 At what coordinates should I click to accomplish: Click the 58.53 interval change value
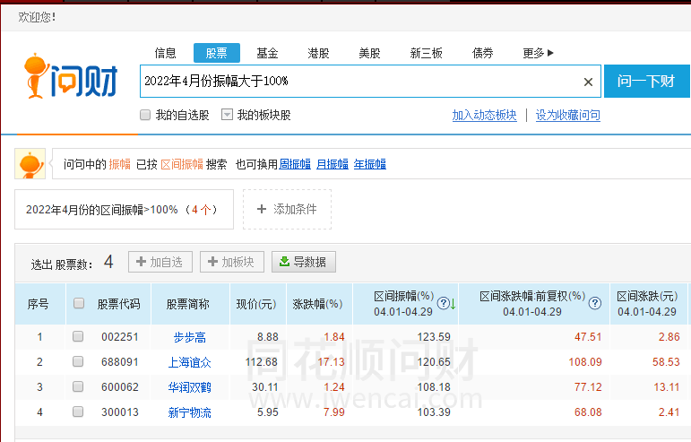tap(666, 362)
